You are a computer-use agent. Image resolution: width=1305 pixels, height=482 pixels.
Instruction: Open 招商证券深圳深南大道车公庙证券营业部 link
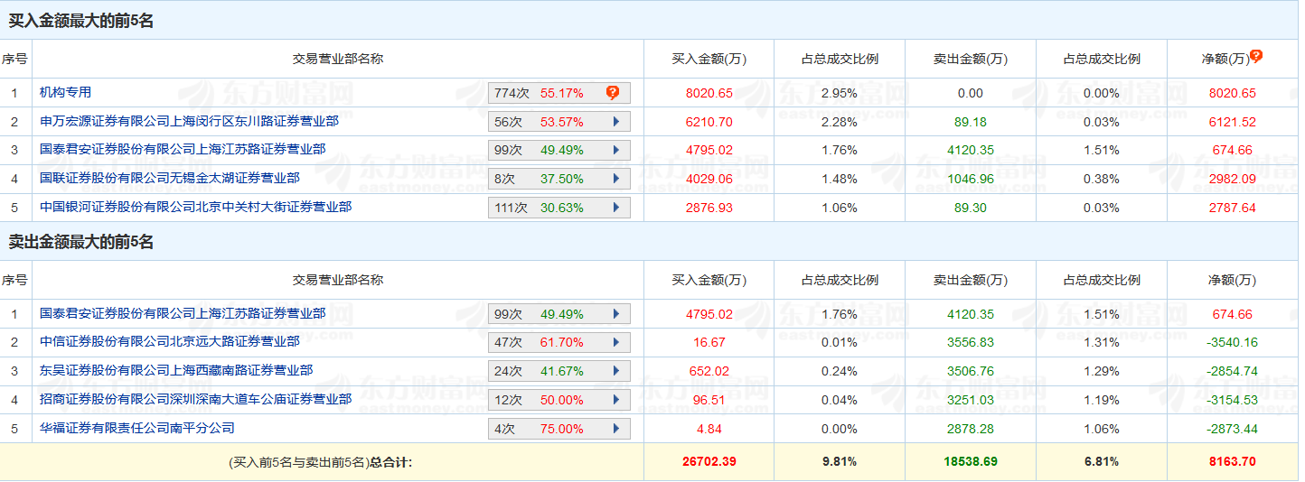click(195, 400)
